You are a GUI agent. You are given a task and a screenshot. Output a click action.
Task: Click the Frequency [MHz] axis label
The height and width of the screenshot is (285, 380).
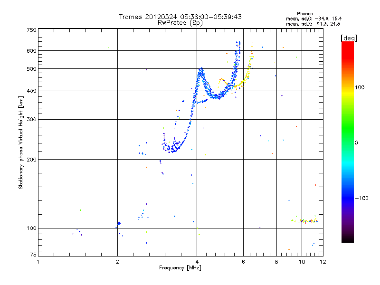pos(180,268)
